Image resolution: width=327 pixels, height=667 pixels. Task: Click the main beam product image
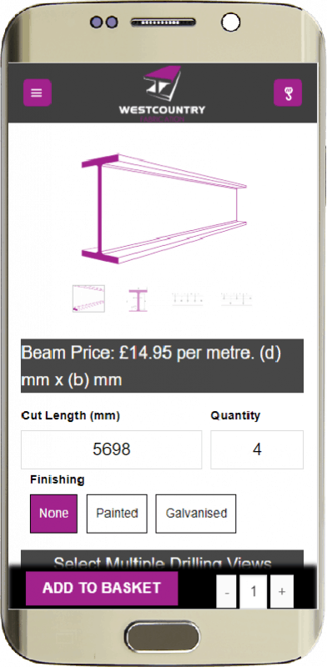point(163,208)
